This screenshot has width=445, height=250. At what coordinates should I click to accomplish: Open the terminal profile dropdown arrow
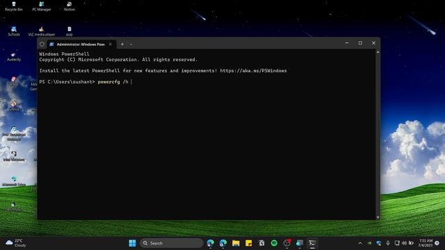[131, 44]
